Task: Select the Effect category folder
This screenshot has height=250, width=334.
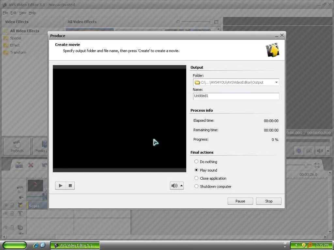Action: (15, 45)
